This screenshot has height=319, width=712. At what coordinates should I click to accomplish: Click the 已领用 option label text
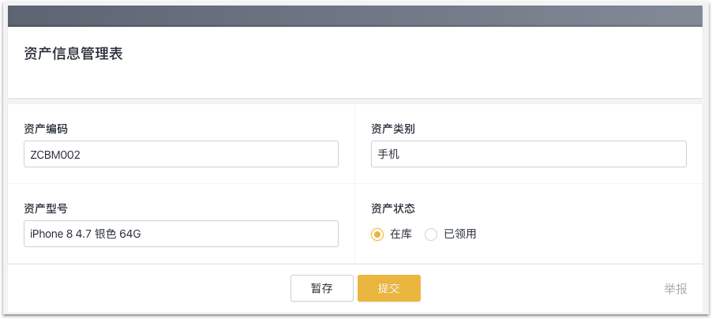point(460,234)
